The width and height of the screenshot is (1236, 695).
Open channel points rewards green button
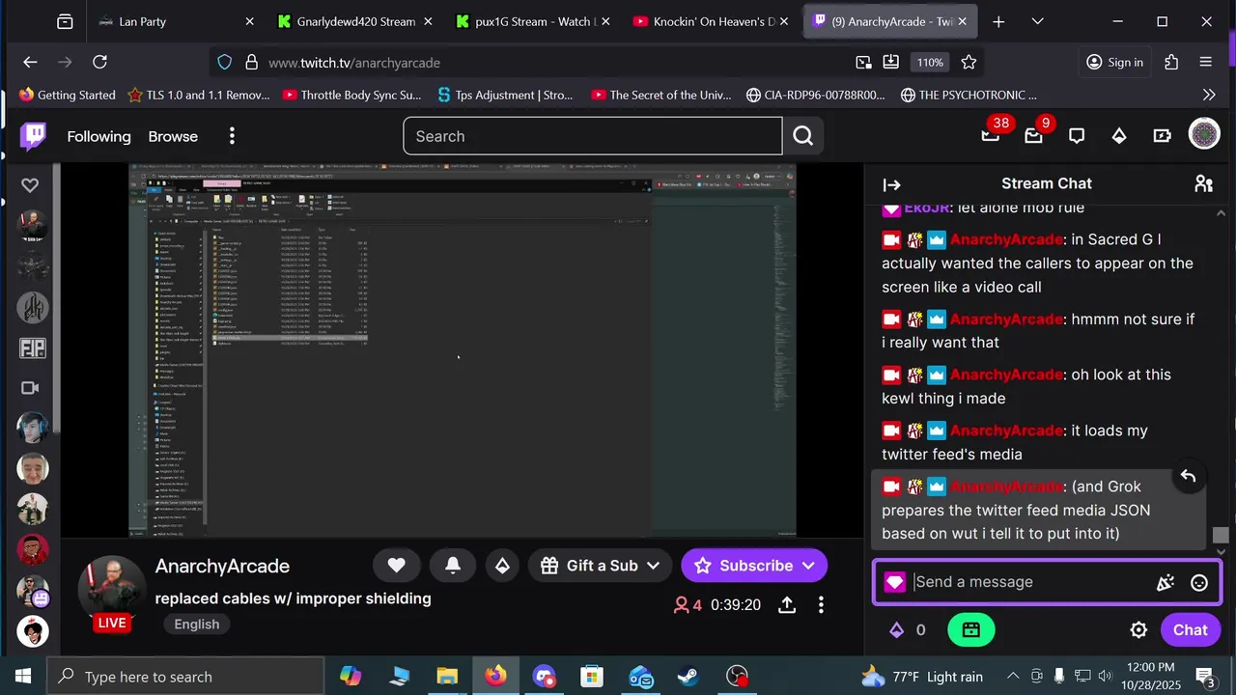coord(971,630)
